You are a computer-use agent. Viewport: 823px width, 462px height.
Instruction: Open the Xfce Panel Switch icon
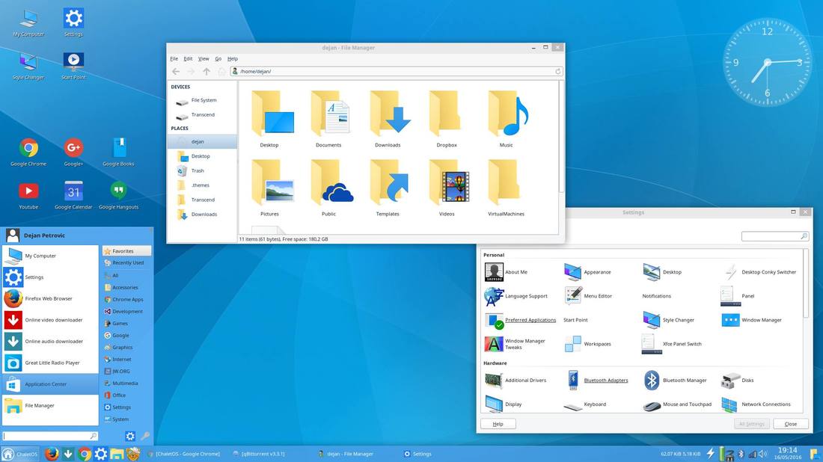(x=651, y=343)
